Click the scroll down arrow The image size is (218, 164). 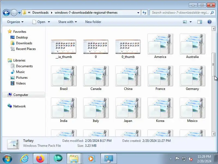213,134
